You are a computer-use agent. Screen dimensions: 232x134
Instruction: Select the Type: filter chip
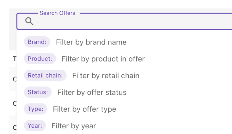click(35, 109)
